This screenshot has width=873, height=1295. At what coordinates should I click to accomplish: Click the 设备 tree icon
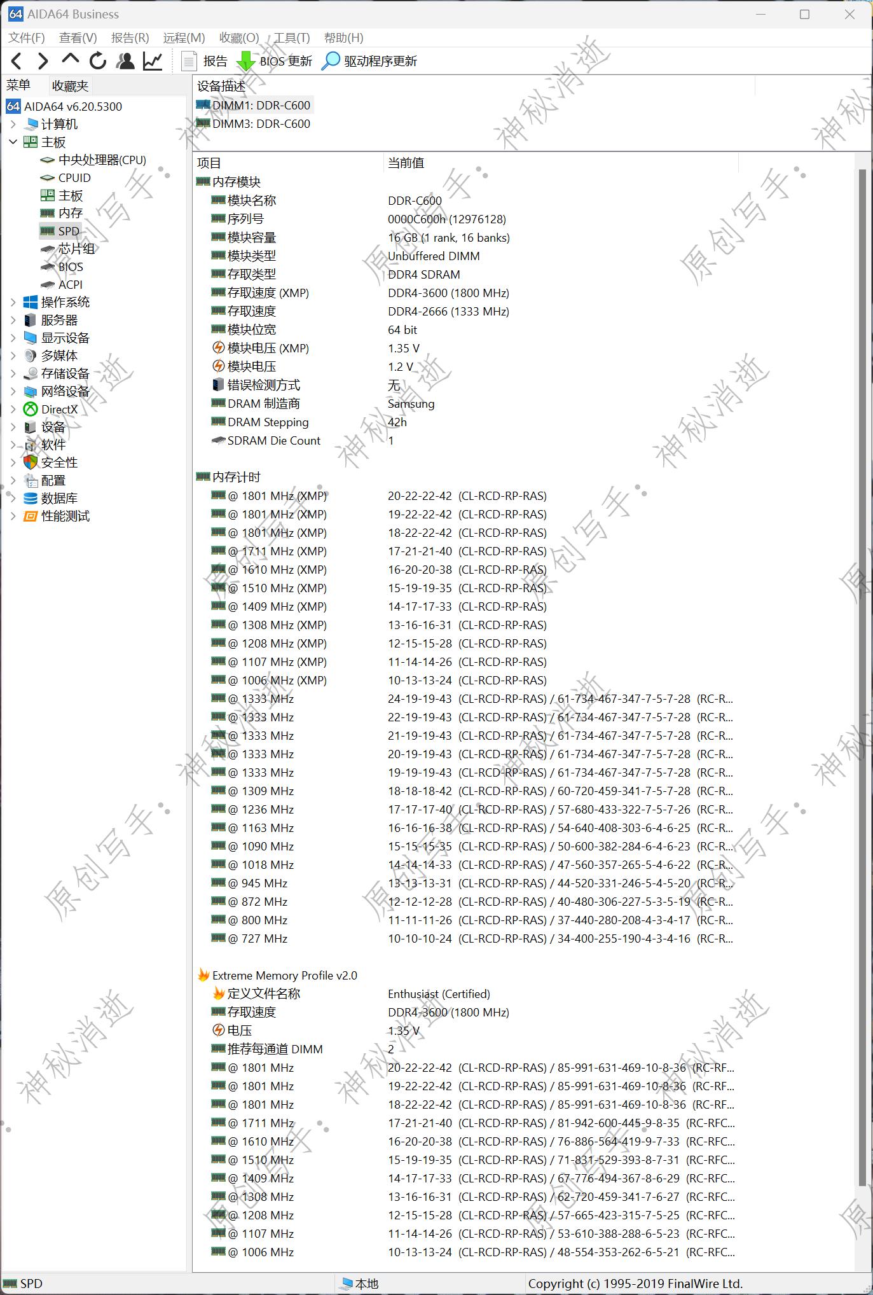[x=31, y=427]
